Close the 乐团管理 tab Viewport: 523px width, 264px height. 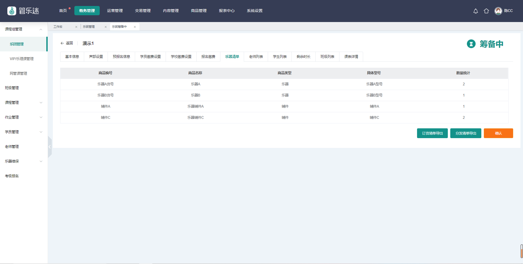(x=106, y=27)
